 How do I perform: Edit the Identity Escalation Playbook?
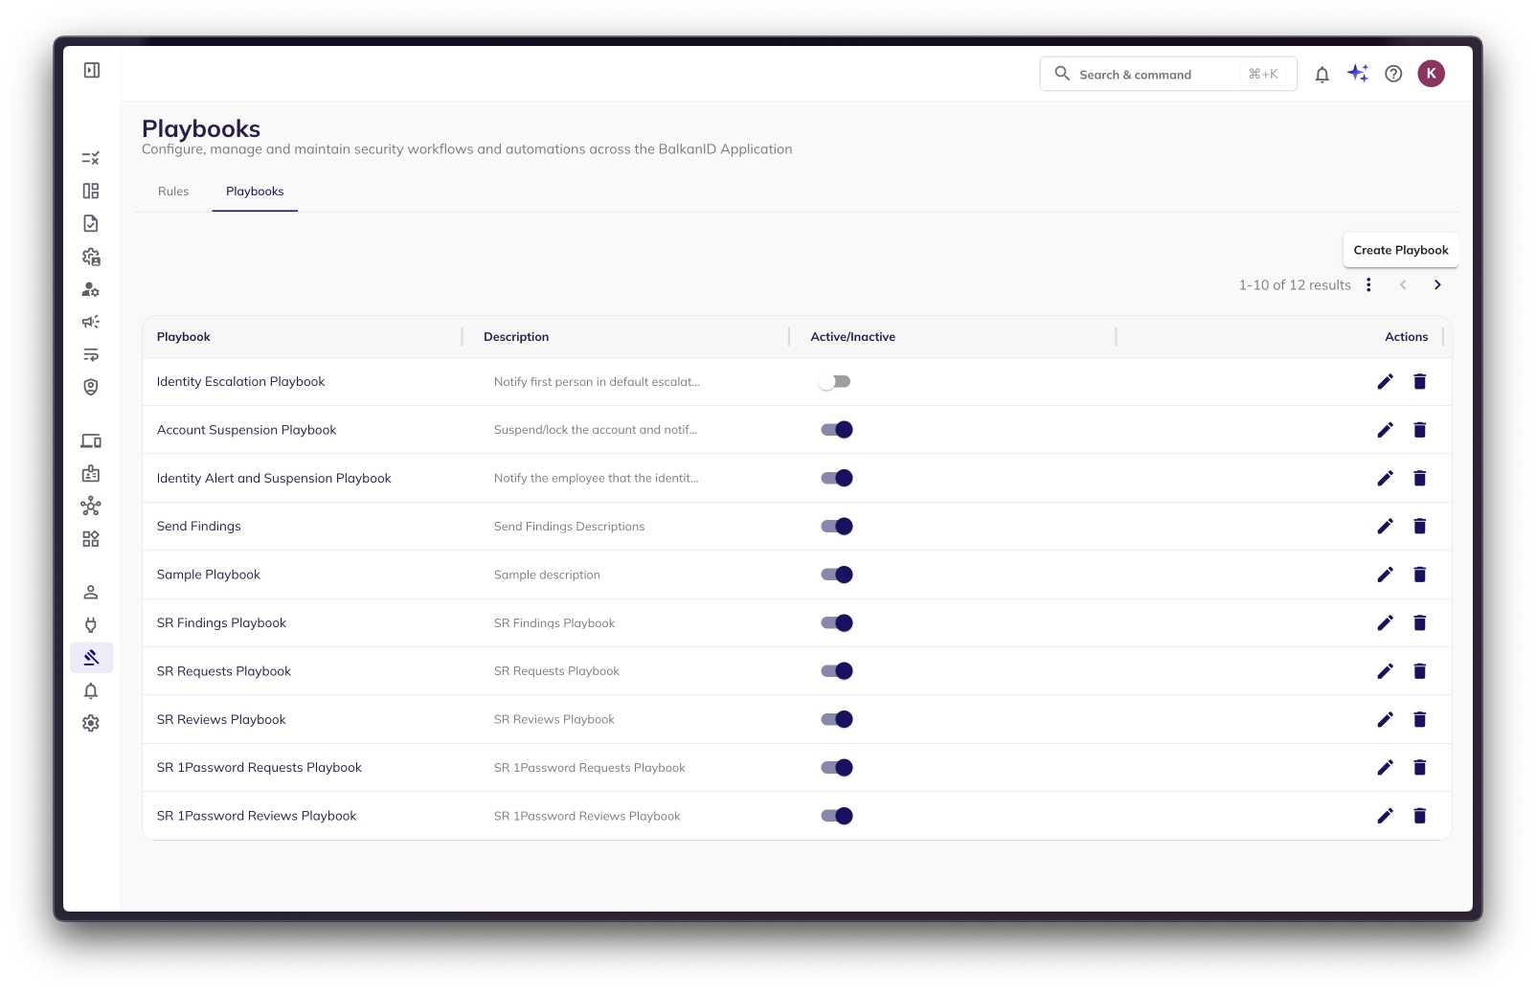click(1385, 382)
